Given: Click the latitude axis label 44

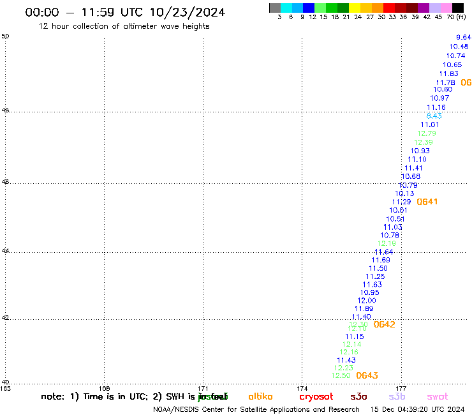Looking at the screenshot, I should click(x=5, y=251).
